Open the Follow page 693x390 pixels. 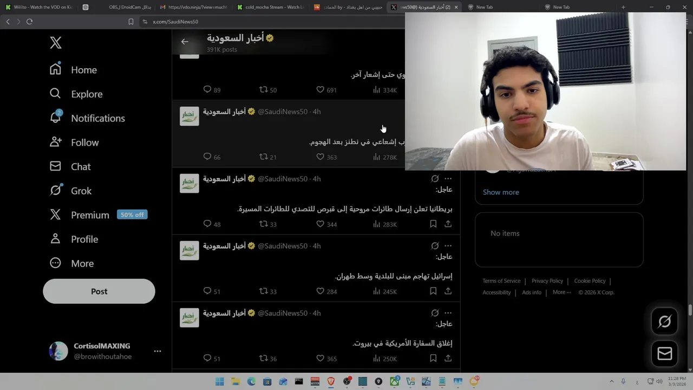pos(74,142)
